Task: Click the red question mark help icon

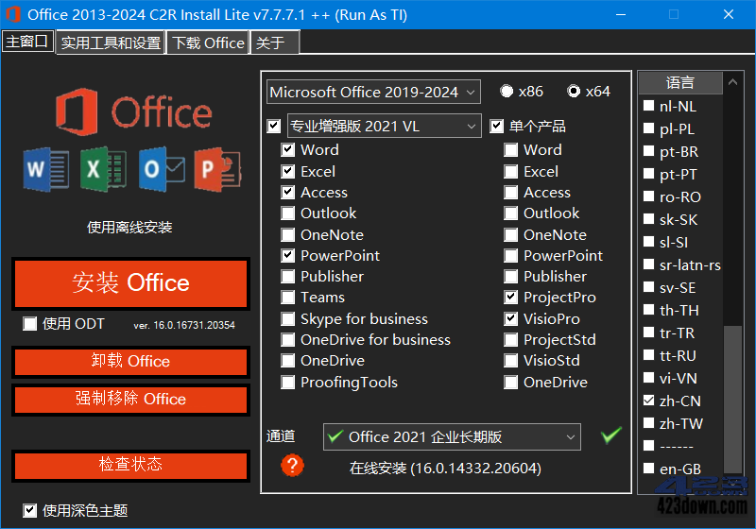Action: click(x=292, y=466)
